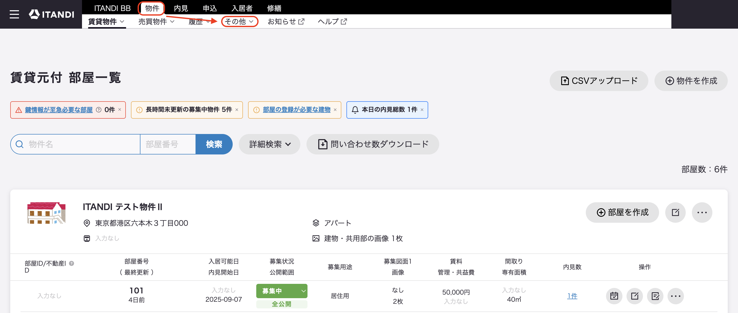
Task: Open the お知らせ external link
Action: [x=286, y=21]
